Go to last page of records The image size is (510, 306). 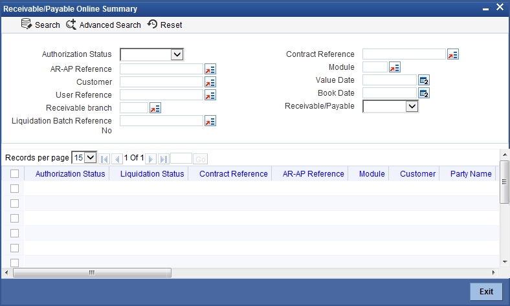tap(164, 159)
